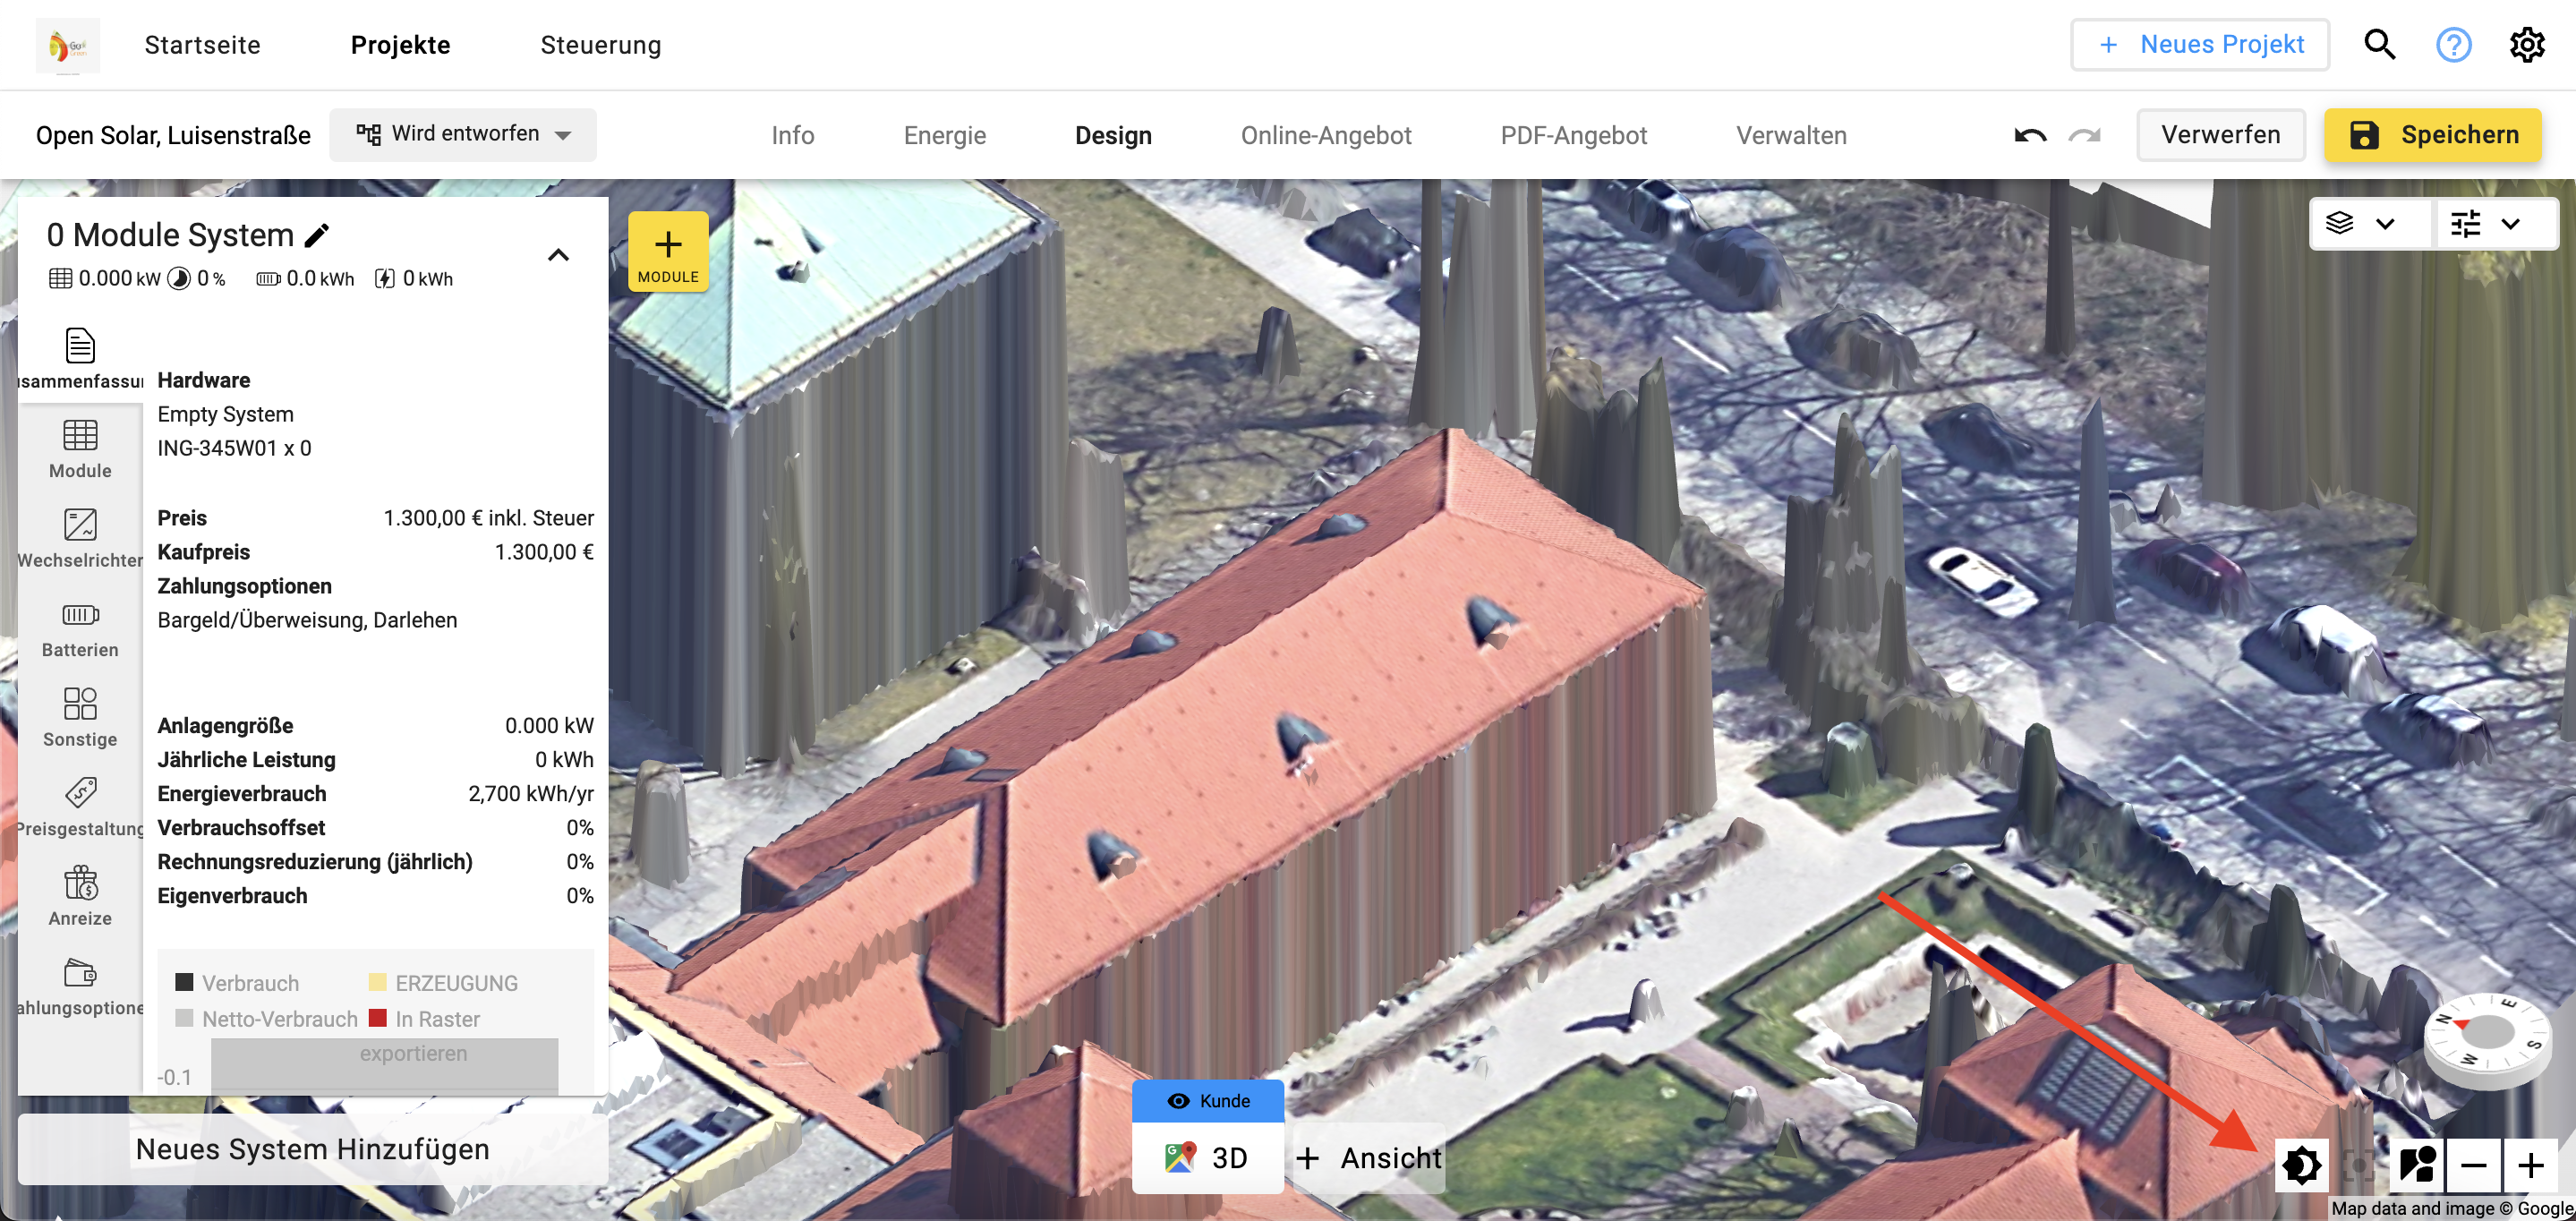Open the Projekte menu

pos(400,45)
